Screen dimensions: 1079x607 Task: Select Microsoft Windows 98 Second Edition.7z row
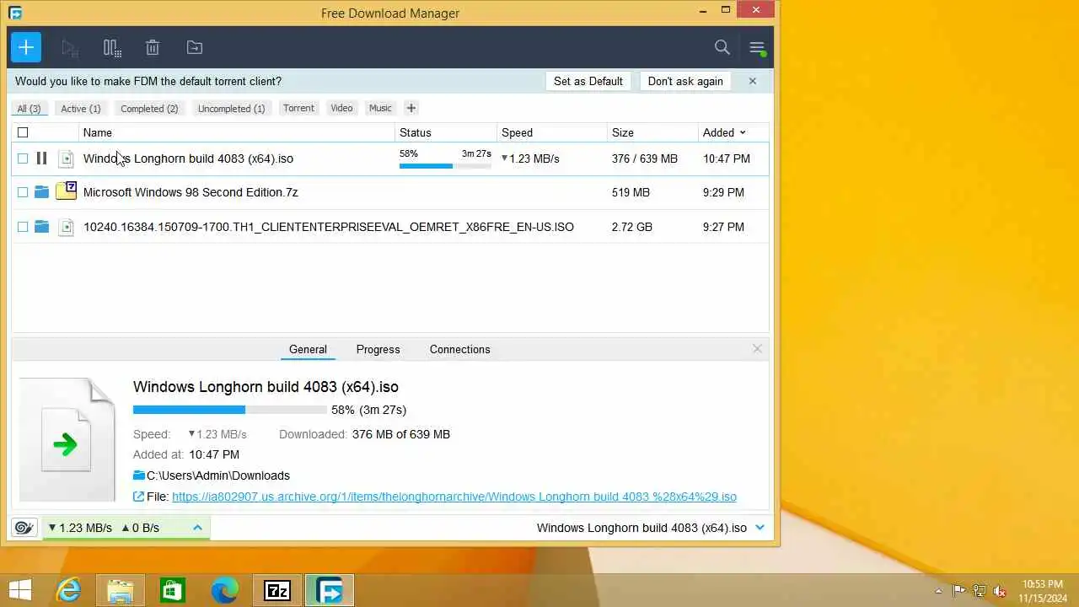pos(389,192)
